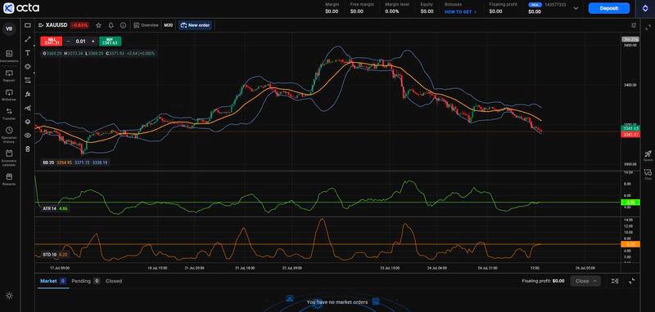Click the green BUY price button

[x=110, y=41]
